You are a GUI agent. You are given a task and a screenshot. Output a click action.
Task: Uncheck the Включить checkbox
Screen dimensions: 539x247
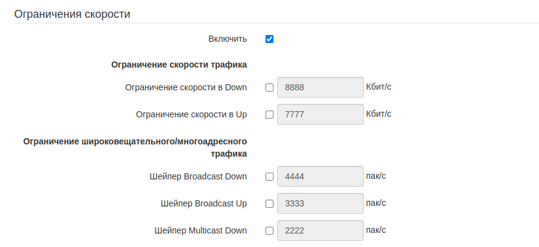tap(269, 39)
